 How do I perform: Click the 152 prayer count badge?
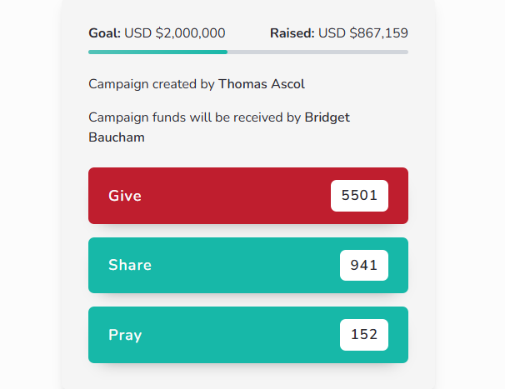pos(364,335)
